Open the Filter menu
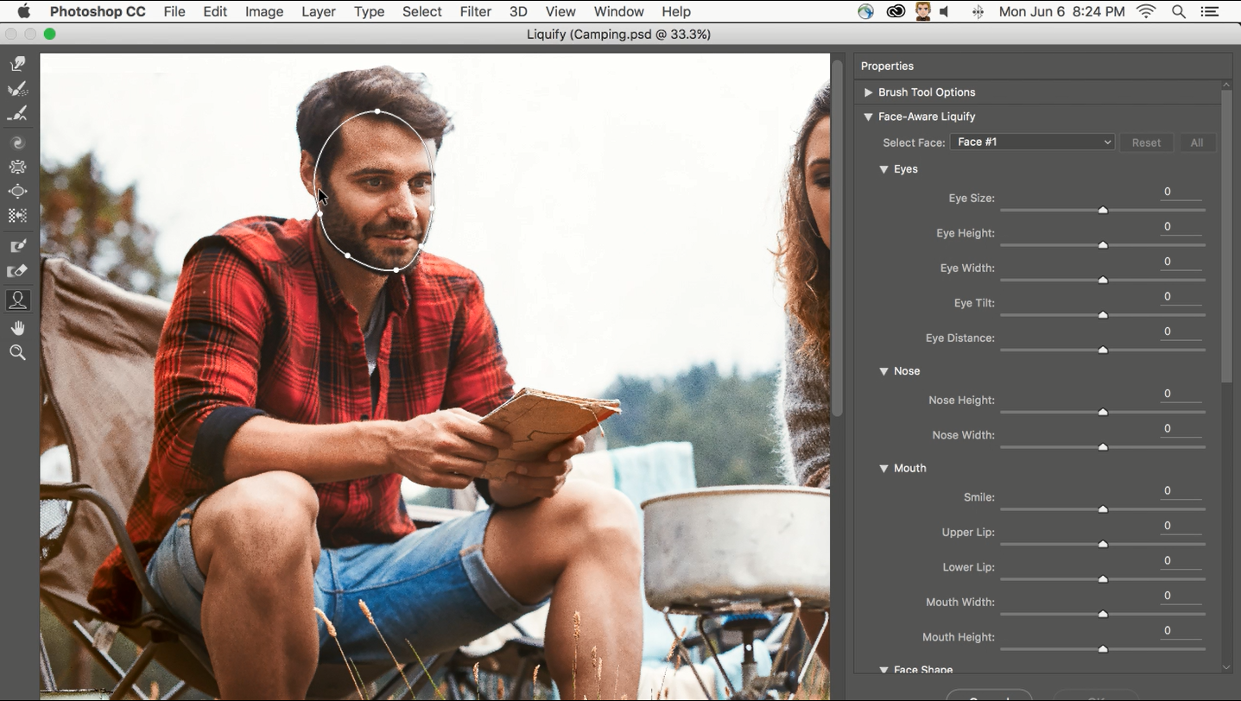The height and width of the screenshot is (701, 1241). (475, 11)
